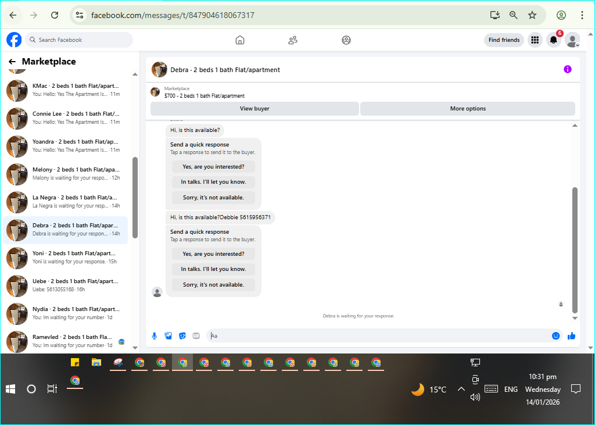The height and width of the screenshot is (425, 595).
Task: Open the GIF picker icon
Action: point(196,335)
